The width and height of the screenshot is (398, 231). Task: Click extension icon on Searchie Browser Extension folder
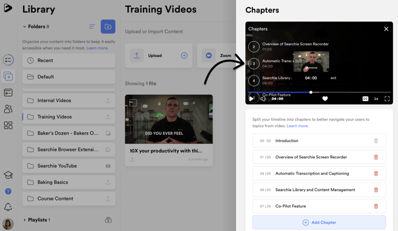[x=108, y=150]
